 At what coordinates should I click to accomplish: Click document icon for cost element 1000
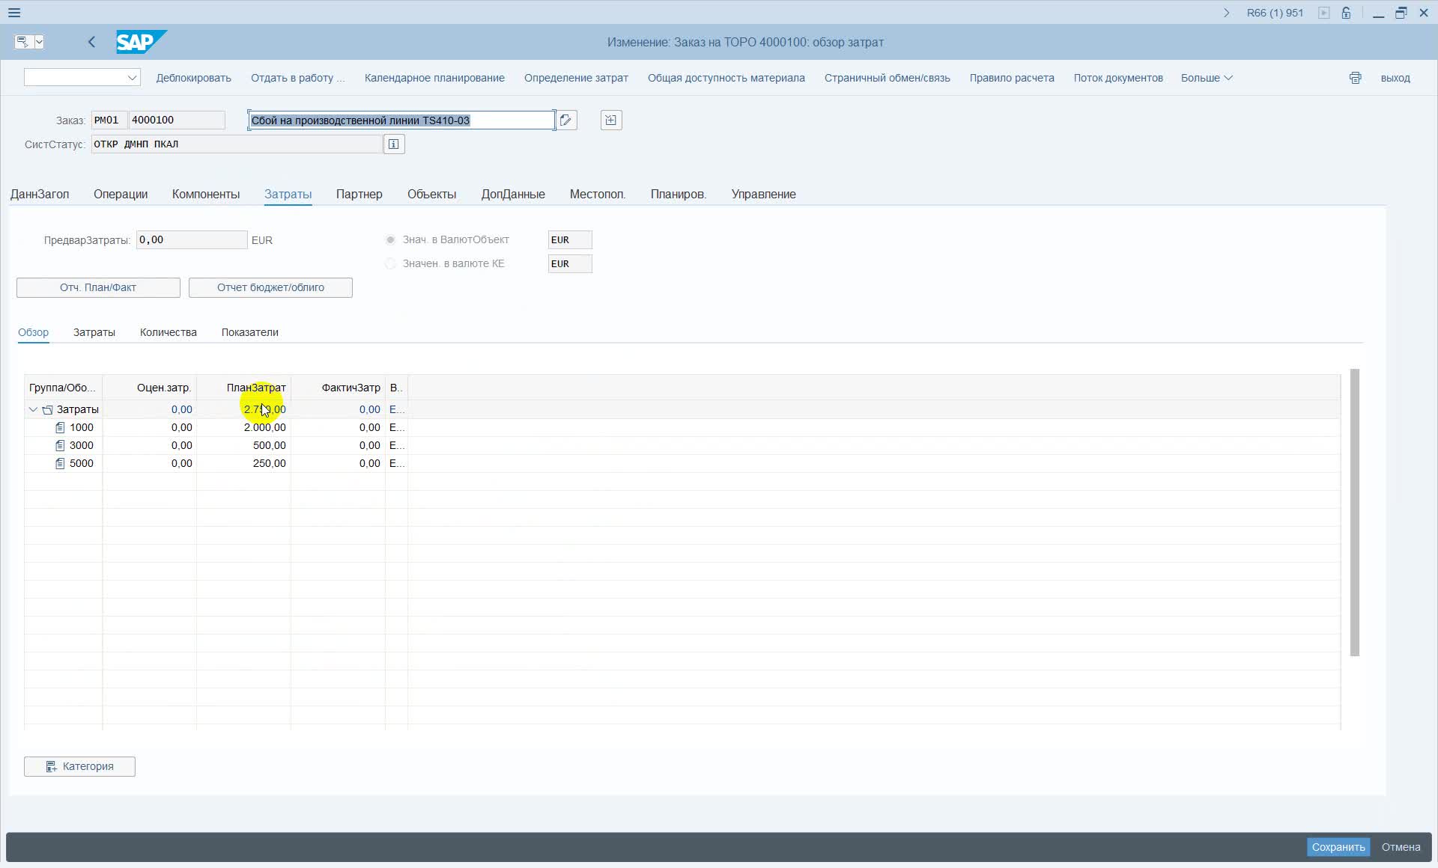(x=60, y=428)
